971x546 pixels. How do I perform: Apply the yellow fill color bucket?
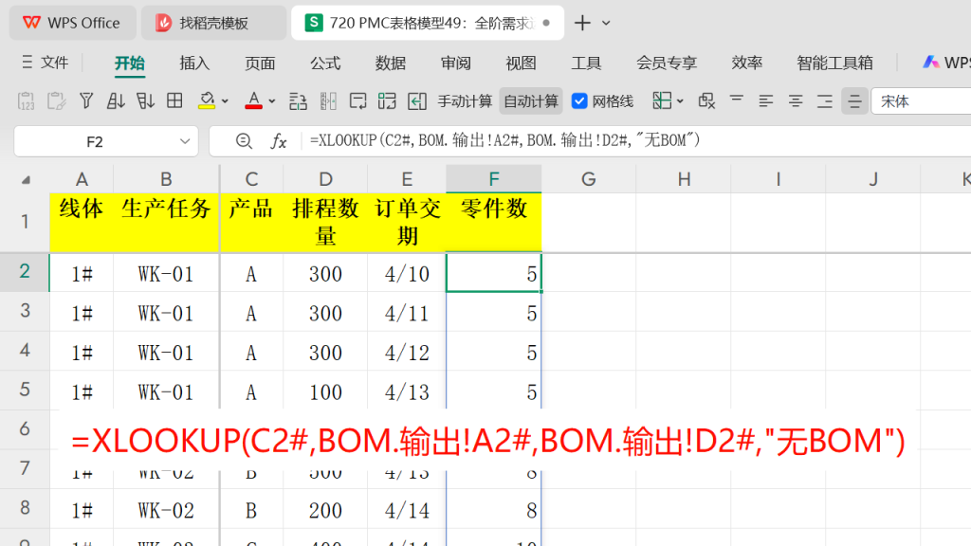tap(207, 100)
